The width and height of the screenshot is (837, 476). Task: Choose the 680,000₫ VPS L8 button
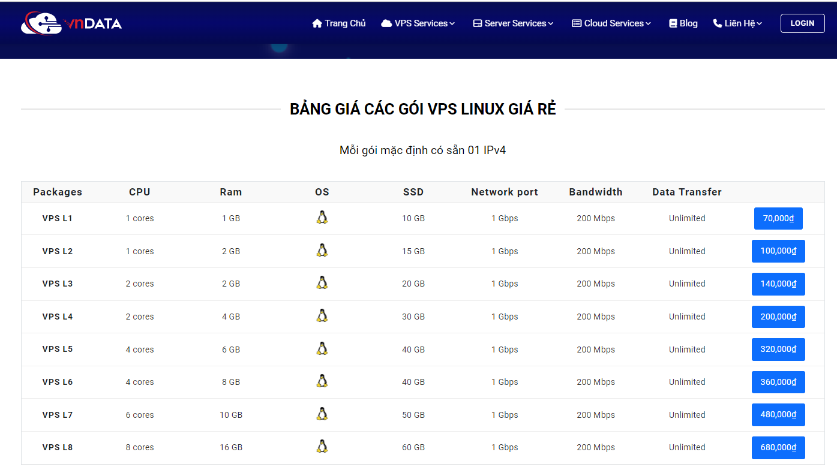pos(778,448)
